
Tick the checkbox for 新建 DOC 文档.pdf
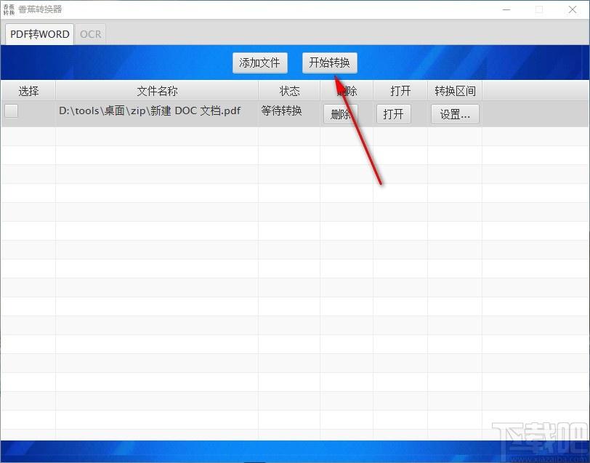pos(12,110)
